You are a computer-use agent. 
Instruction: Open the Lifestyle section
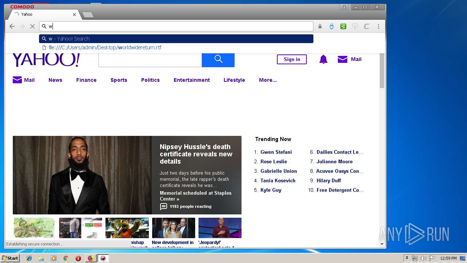(x=234, y=80)
